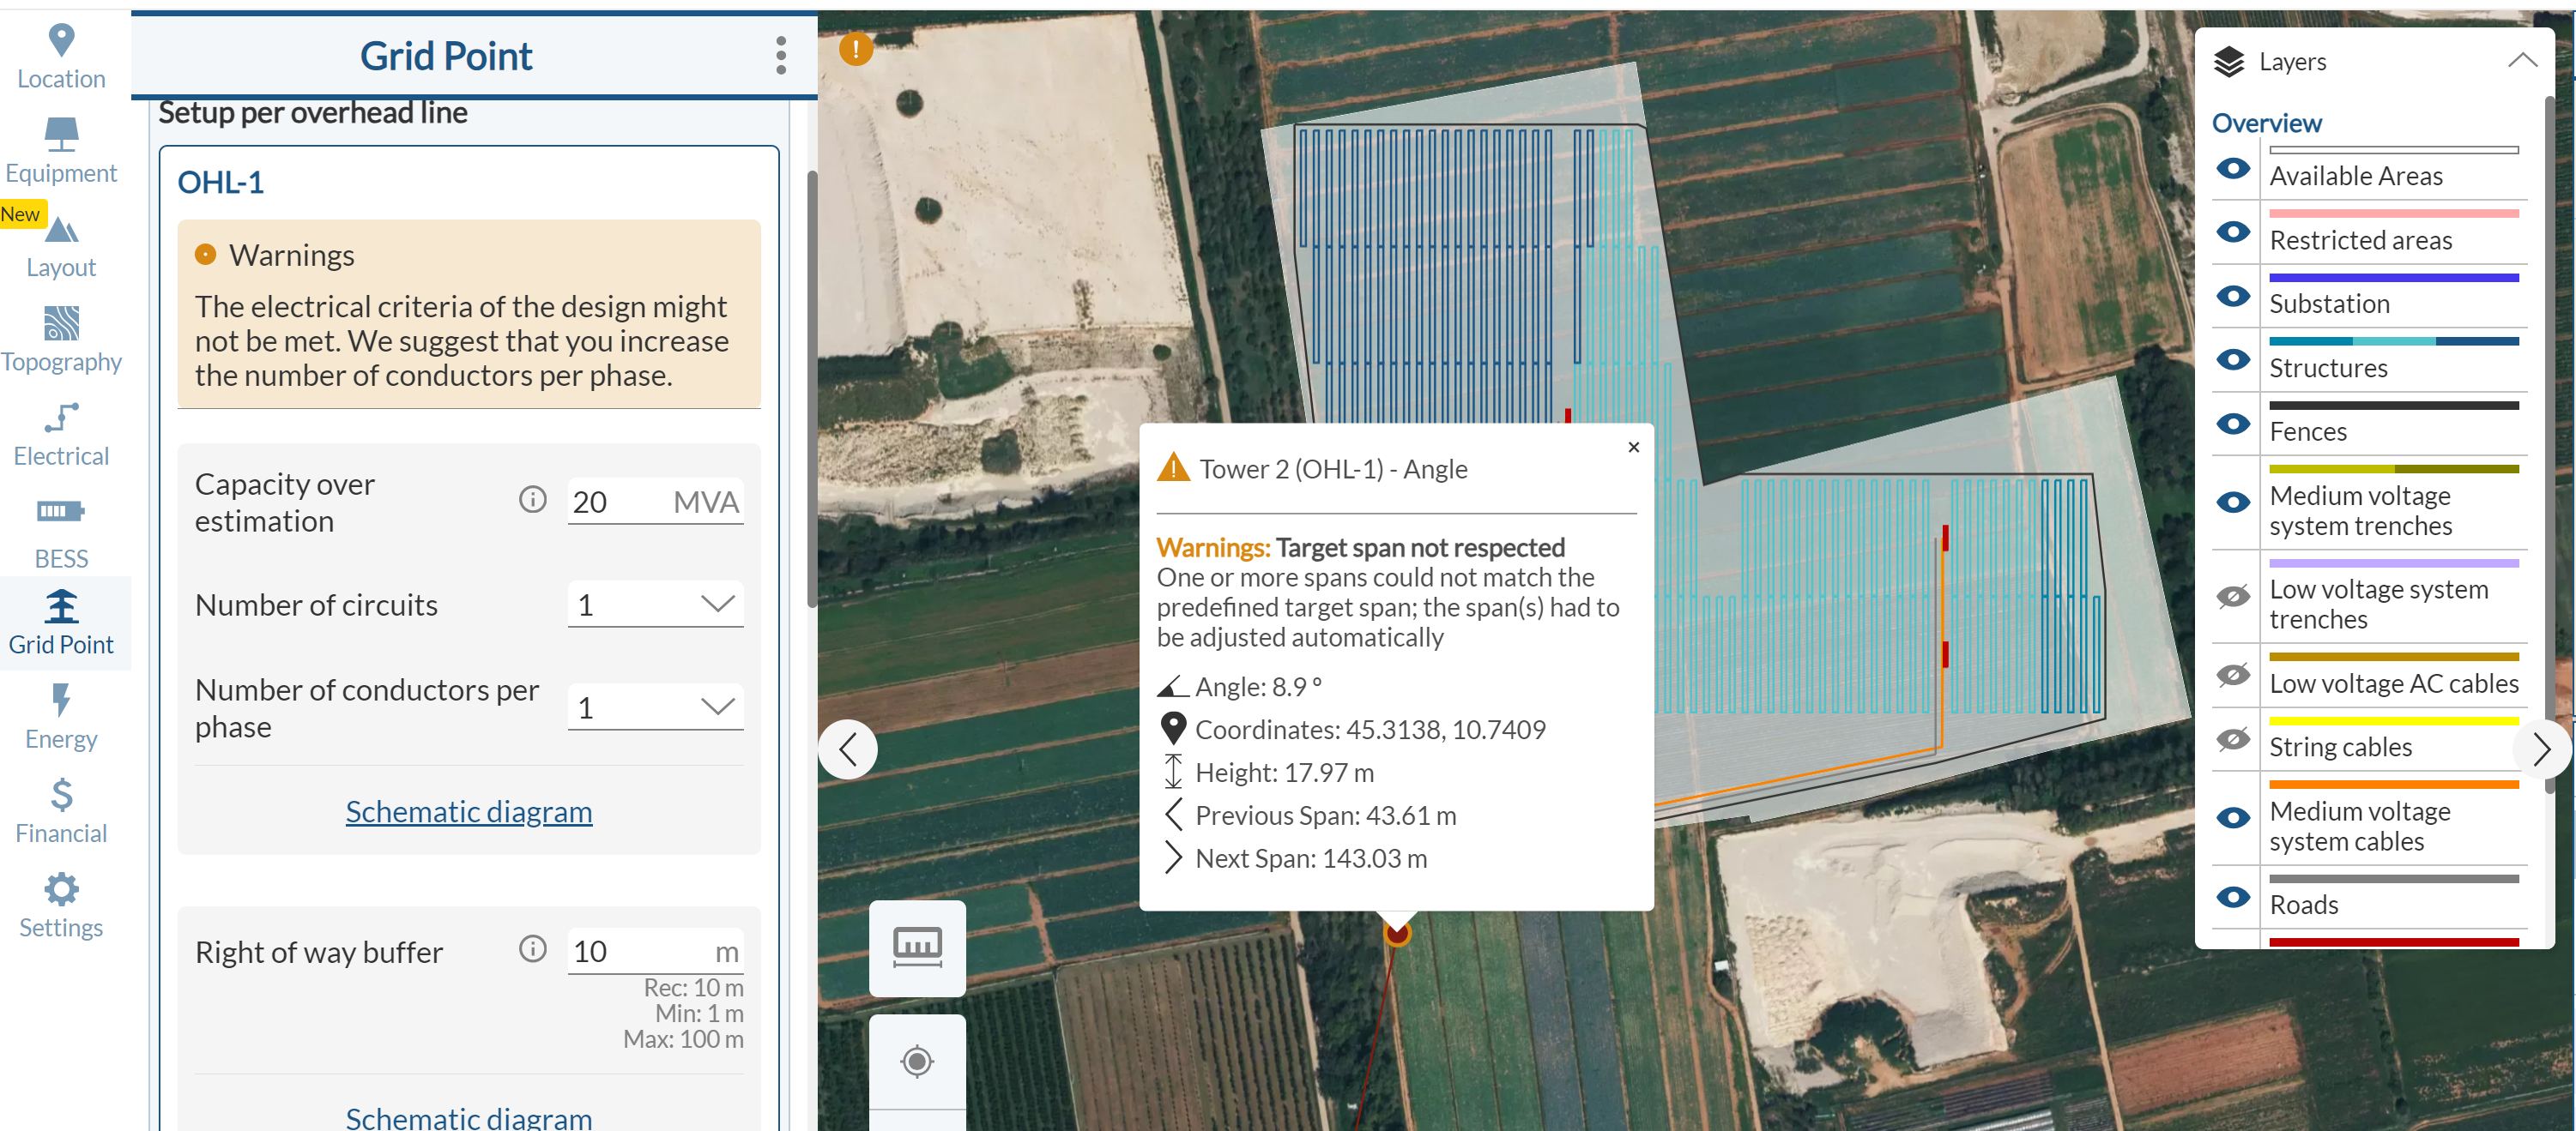Hide the Restricted areas layer
The height and width of the screenshot is (1131, 2576).
pos(2232,232)
